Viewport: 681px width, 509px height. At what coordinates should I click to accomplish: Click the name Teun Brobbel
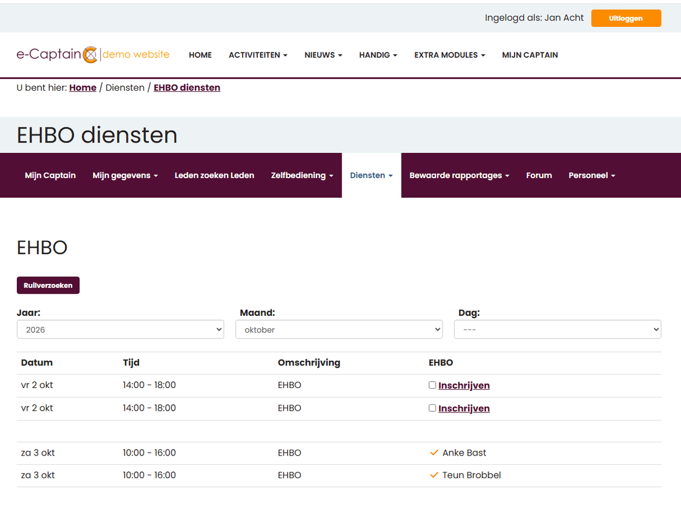[x=471, y=475]
